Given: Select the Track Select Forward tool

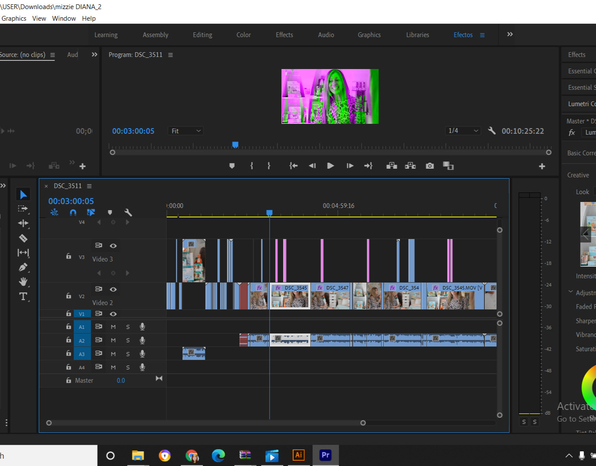Looking at the screenshot, I should point(23,209).
